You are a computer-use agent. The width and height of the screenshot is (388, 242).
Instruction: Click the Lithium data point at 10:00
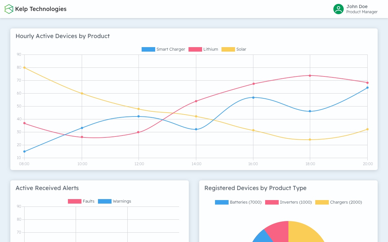(82, 137)
